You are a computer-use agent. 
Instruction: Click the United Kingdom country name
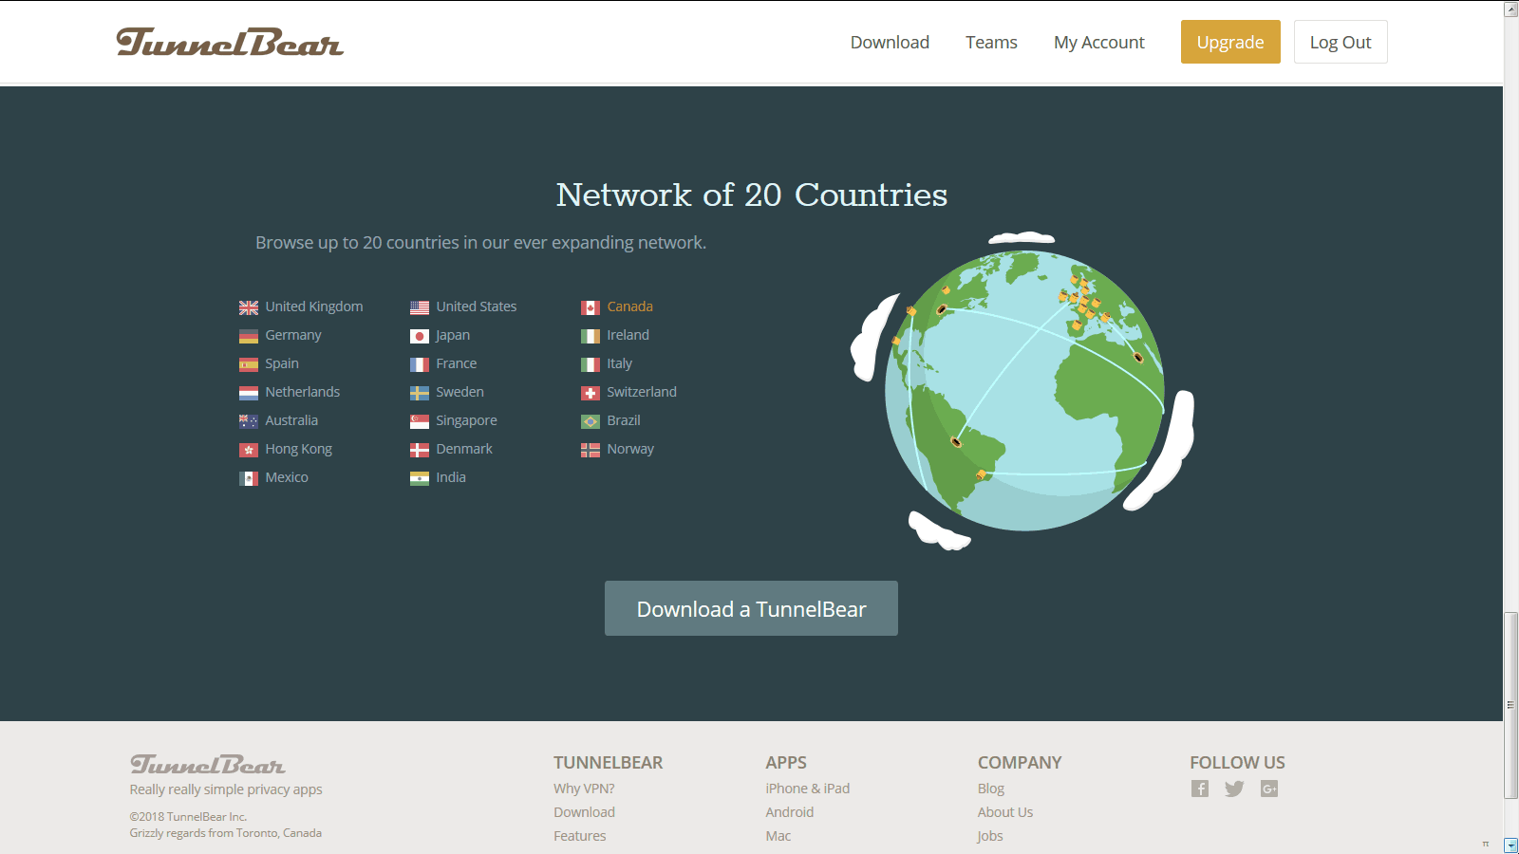coord(314,306)
